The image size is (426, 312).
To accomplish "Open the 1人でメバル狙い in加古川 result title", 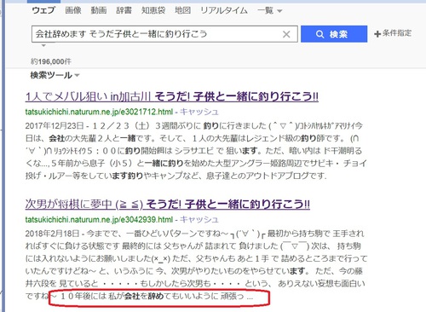I will [x=172, y=96].
